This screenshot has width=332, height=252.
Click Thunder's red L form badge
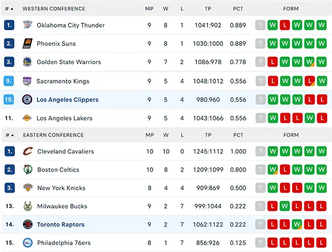click(284, 25)
